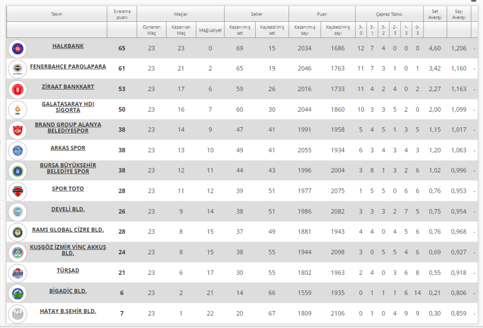Click Bursa's won points 1996
This screenshot has width=483, height=328.
304,170
